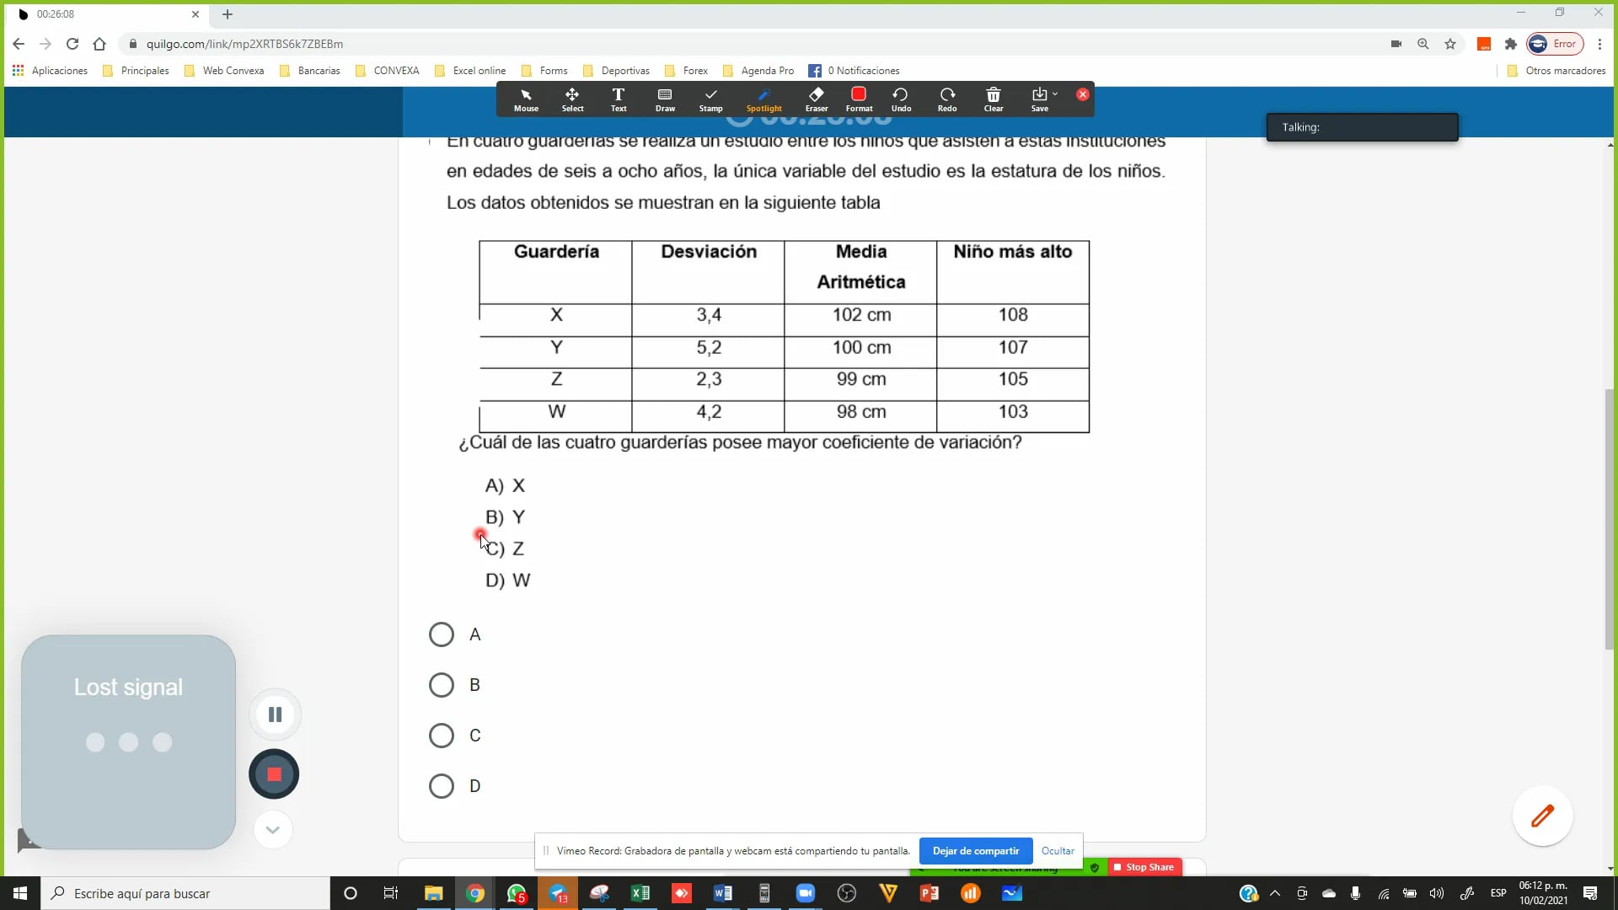Open the red Format color swatch
Screen dimensions: 1618x910
pyautogui.click(x=859, y=94)
